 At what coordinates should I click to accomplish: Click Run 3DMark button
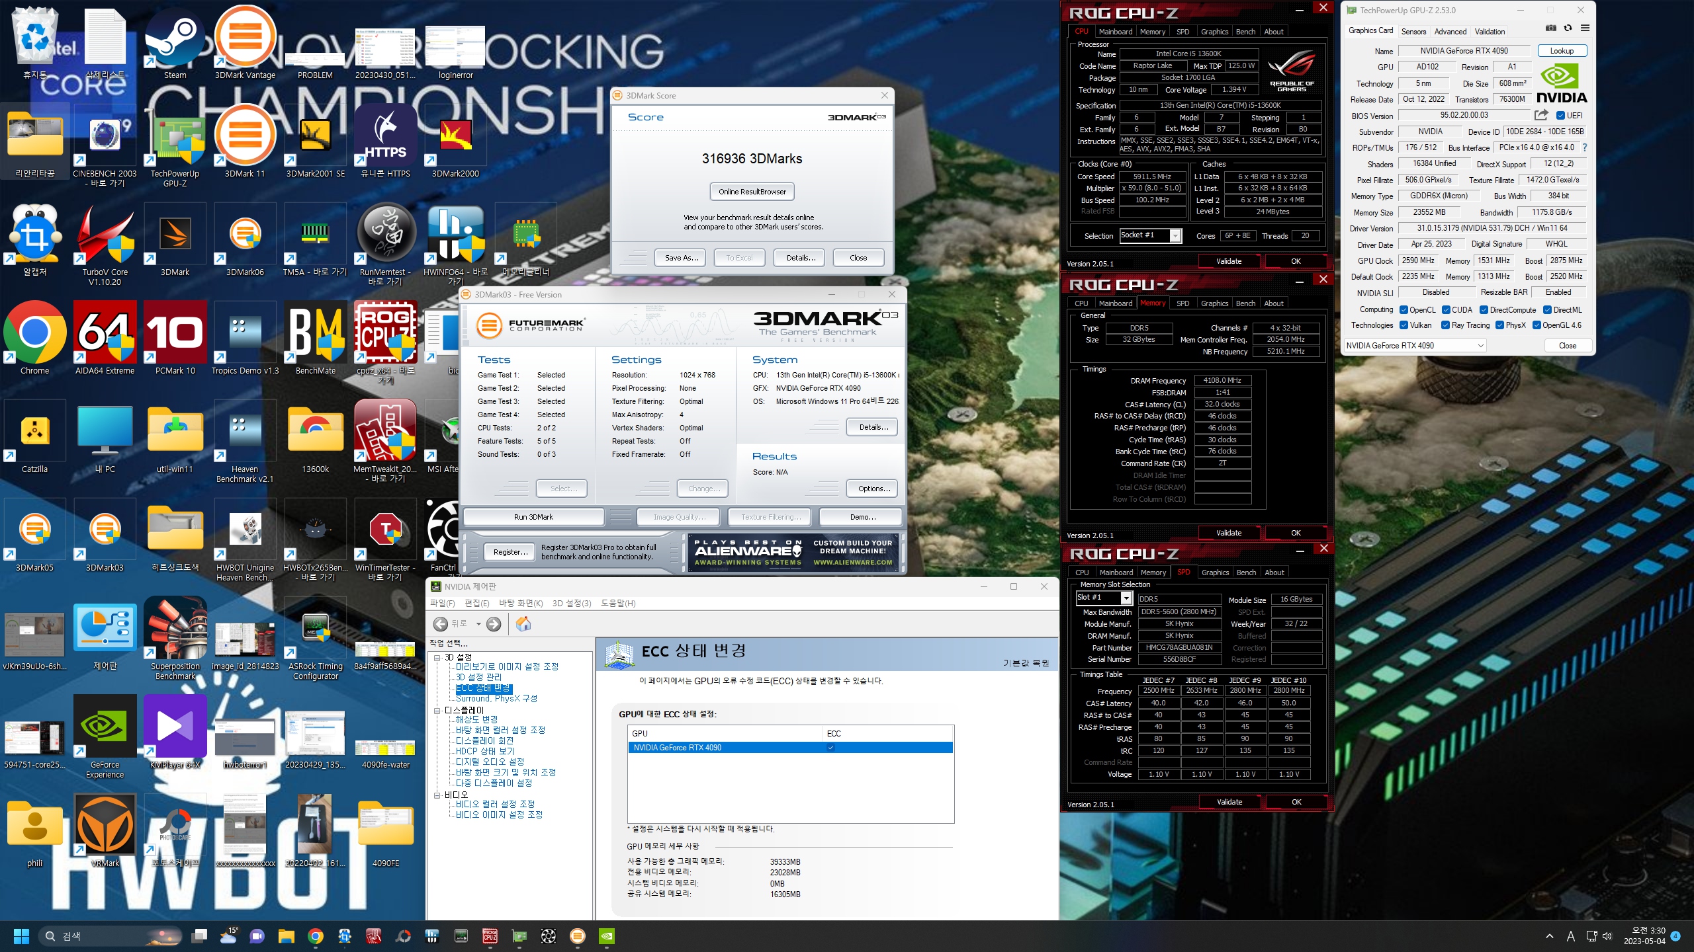click(x=533, y=517)
